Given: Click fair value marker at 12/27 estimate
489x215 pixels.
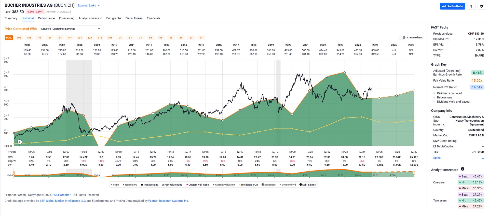Looking at the screenshot, I should tap(414, 90).
